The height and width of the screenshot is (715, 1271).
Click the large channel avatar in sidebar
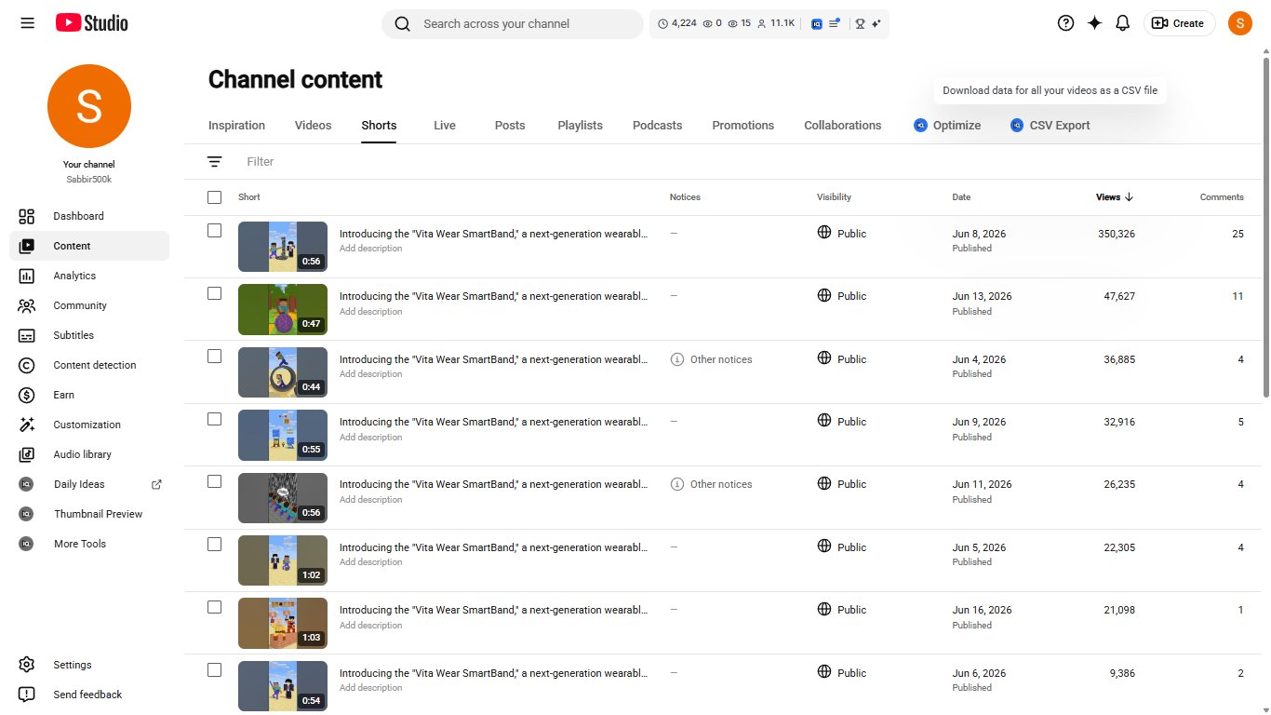coord(89,106)
